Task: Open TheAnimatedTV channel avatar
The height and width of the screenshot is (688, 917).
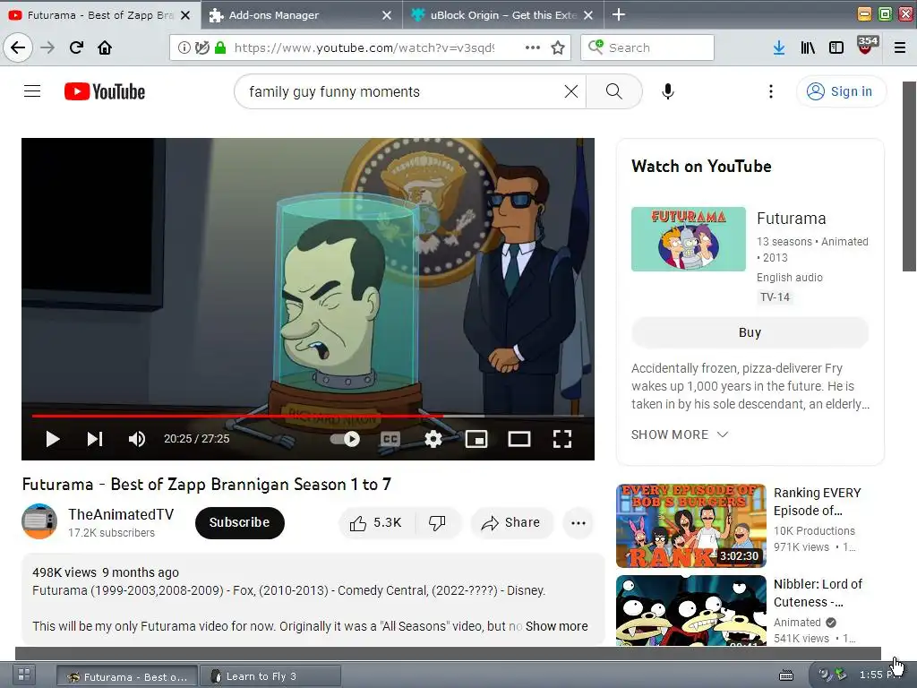Action: (x=39, y=521)
